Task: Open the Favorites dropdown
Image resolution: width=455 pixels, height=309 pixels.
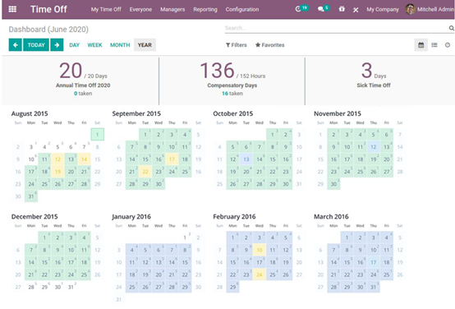Action: click(270, 44)
